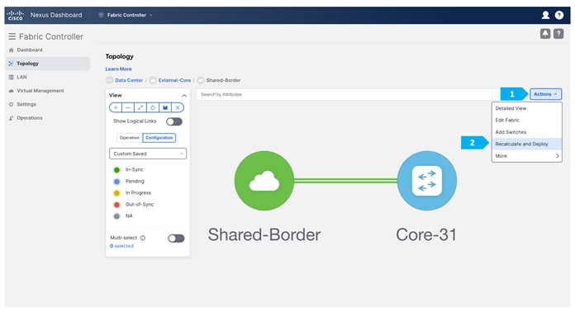Click the Shared-Border breadcrumb
Screen dimensions: 575x313
coord(223,80)
